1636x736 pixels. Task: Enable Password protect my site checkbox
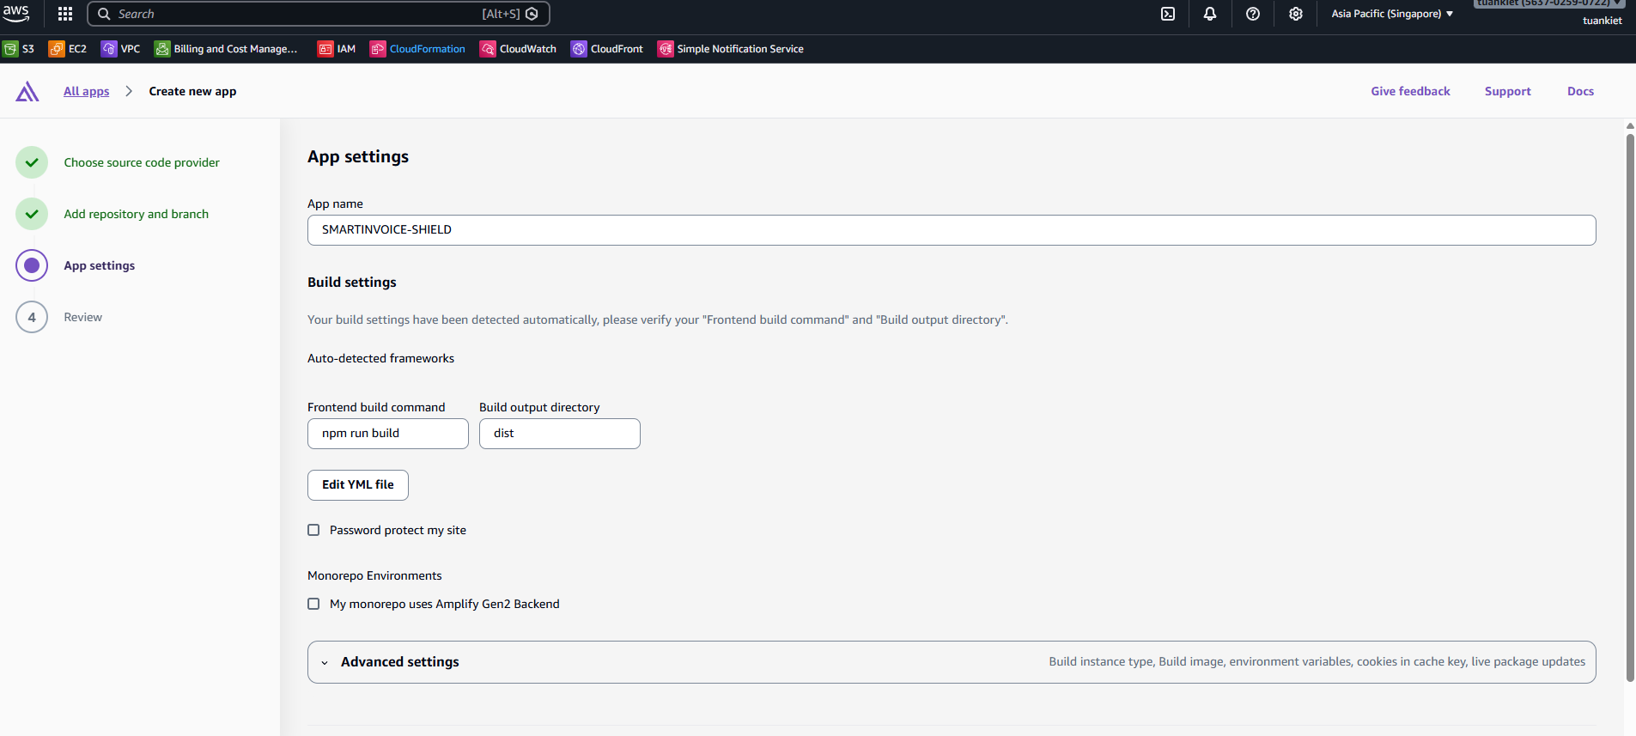click(x=313, y=530)
